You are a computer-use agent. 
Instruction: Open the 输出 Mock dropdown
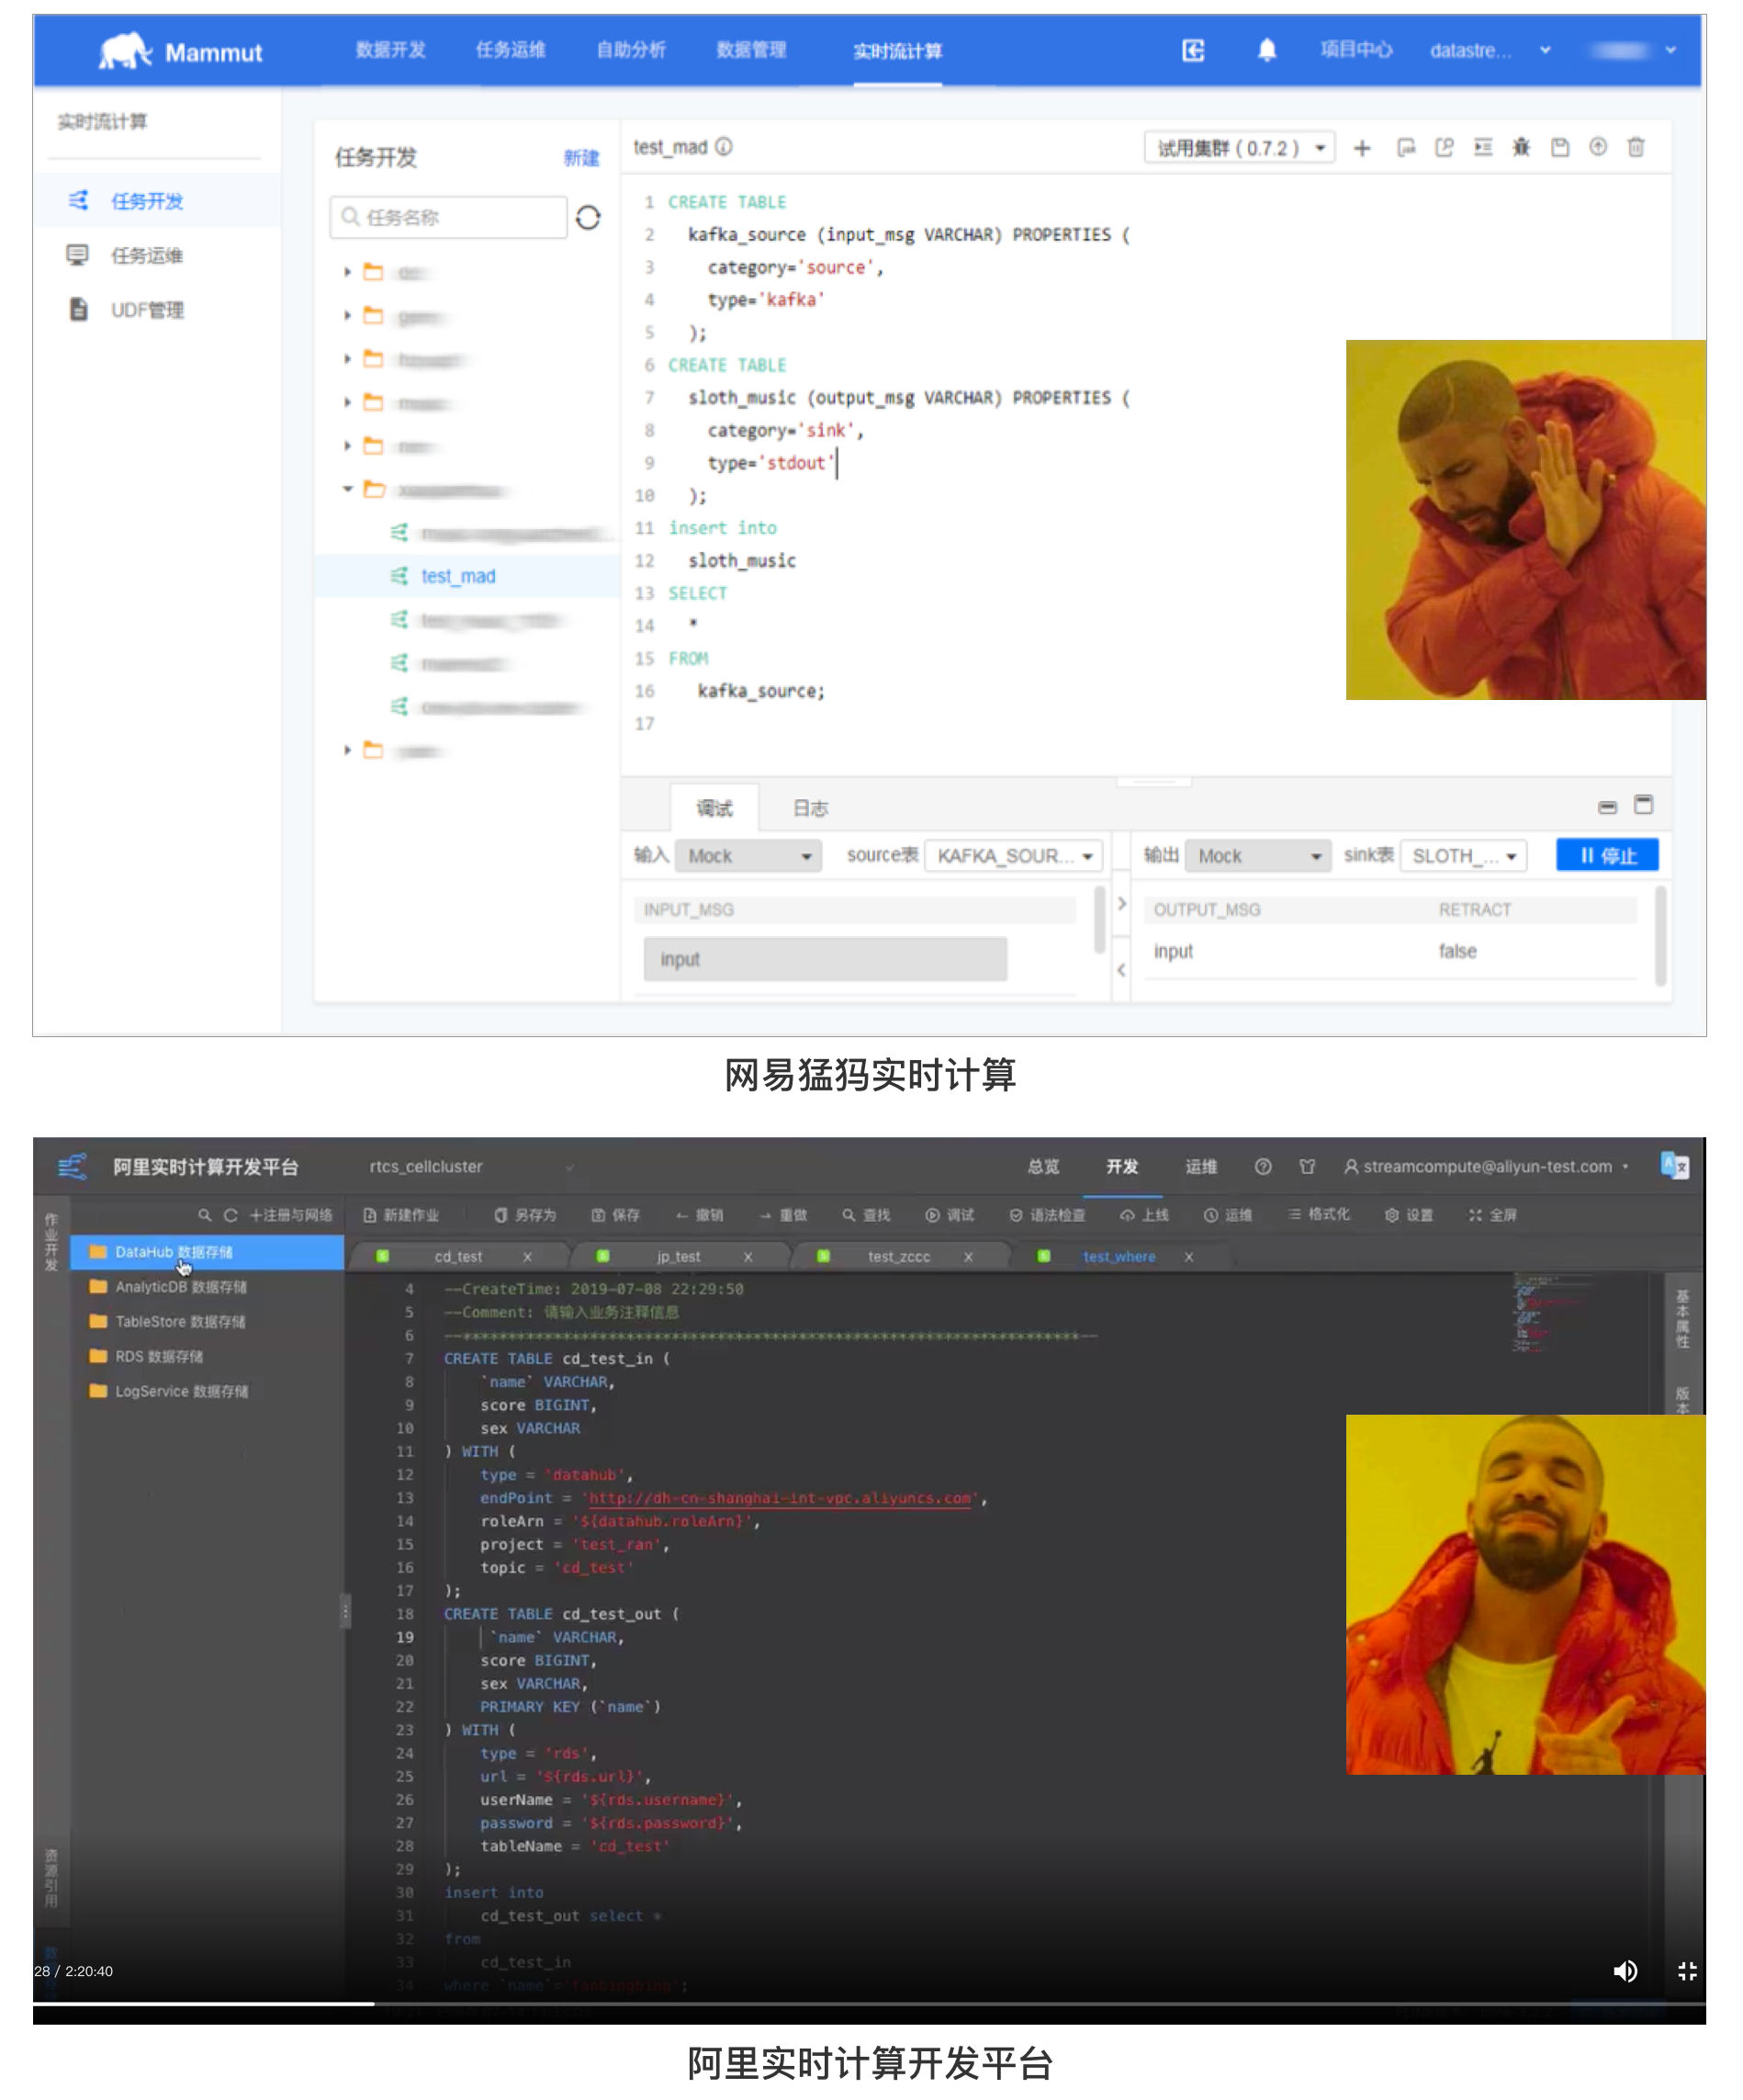tap(1257, 856)
